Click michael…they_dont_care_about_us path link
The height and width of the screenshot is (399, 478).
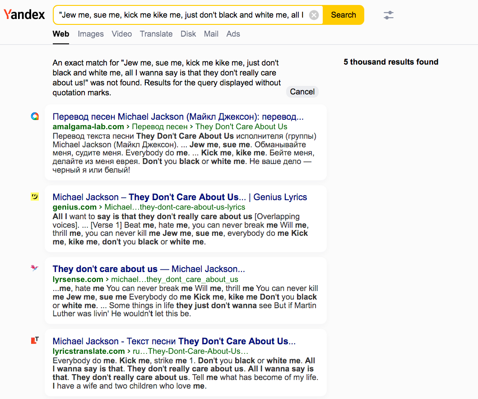[x=175, y=279]
